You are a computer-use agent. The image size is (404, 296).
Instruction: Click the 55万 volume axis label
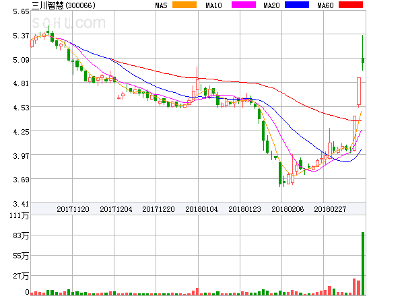[21, 256]
